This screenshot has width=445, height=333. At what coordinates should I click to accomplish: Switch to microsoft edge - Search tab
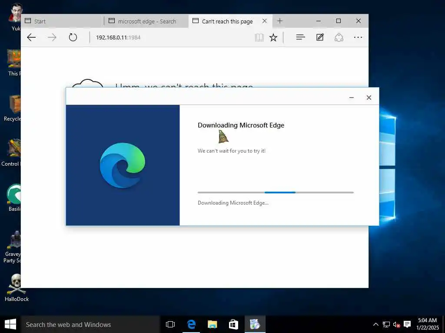click(x=146, y=21)
